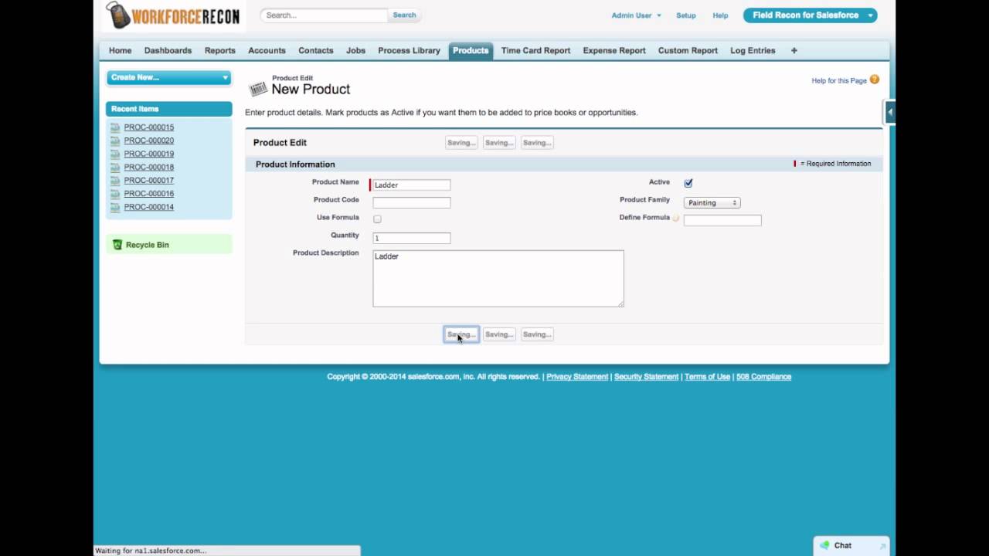This screenshot has width=989, height=556.
Task: Open the Security Statement link
Action: pos(646,377)
